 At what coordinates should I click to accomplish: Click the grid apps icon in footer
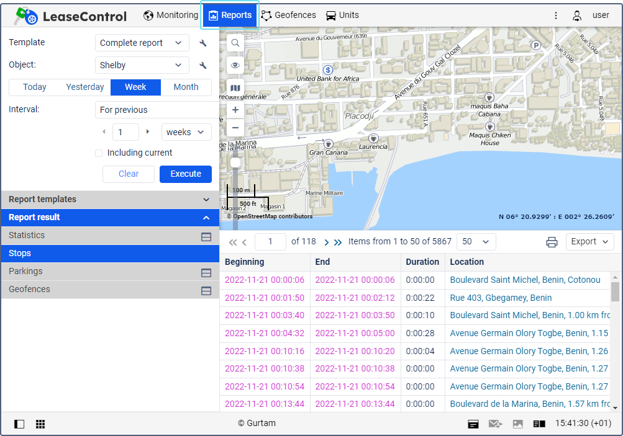pos(40,424)
